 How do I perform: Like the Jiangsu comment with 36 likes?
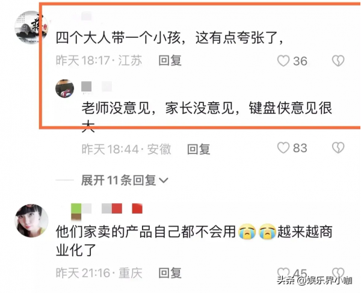coord(283,61)
